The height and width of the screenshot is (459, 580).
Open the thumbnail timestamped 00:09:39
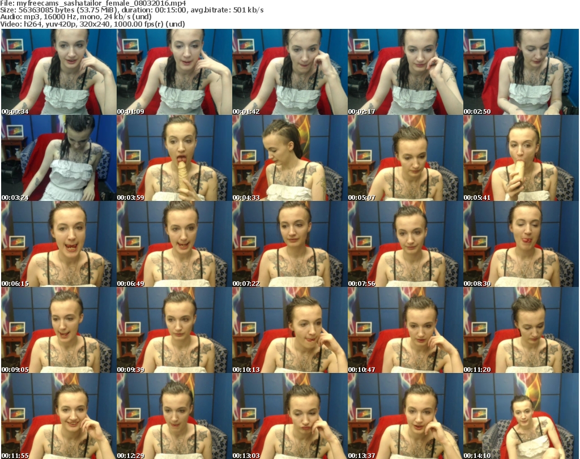click(174, 331)
